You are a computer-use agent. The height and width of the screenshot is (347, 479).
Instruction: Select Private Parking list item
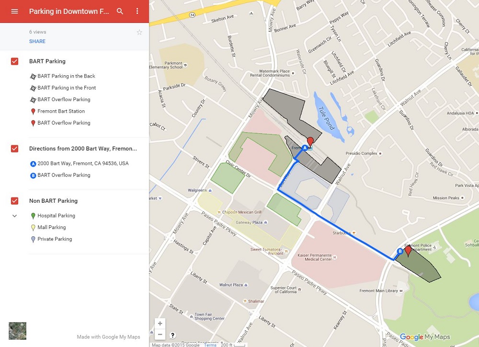click(55, 239)
